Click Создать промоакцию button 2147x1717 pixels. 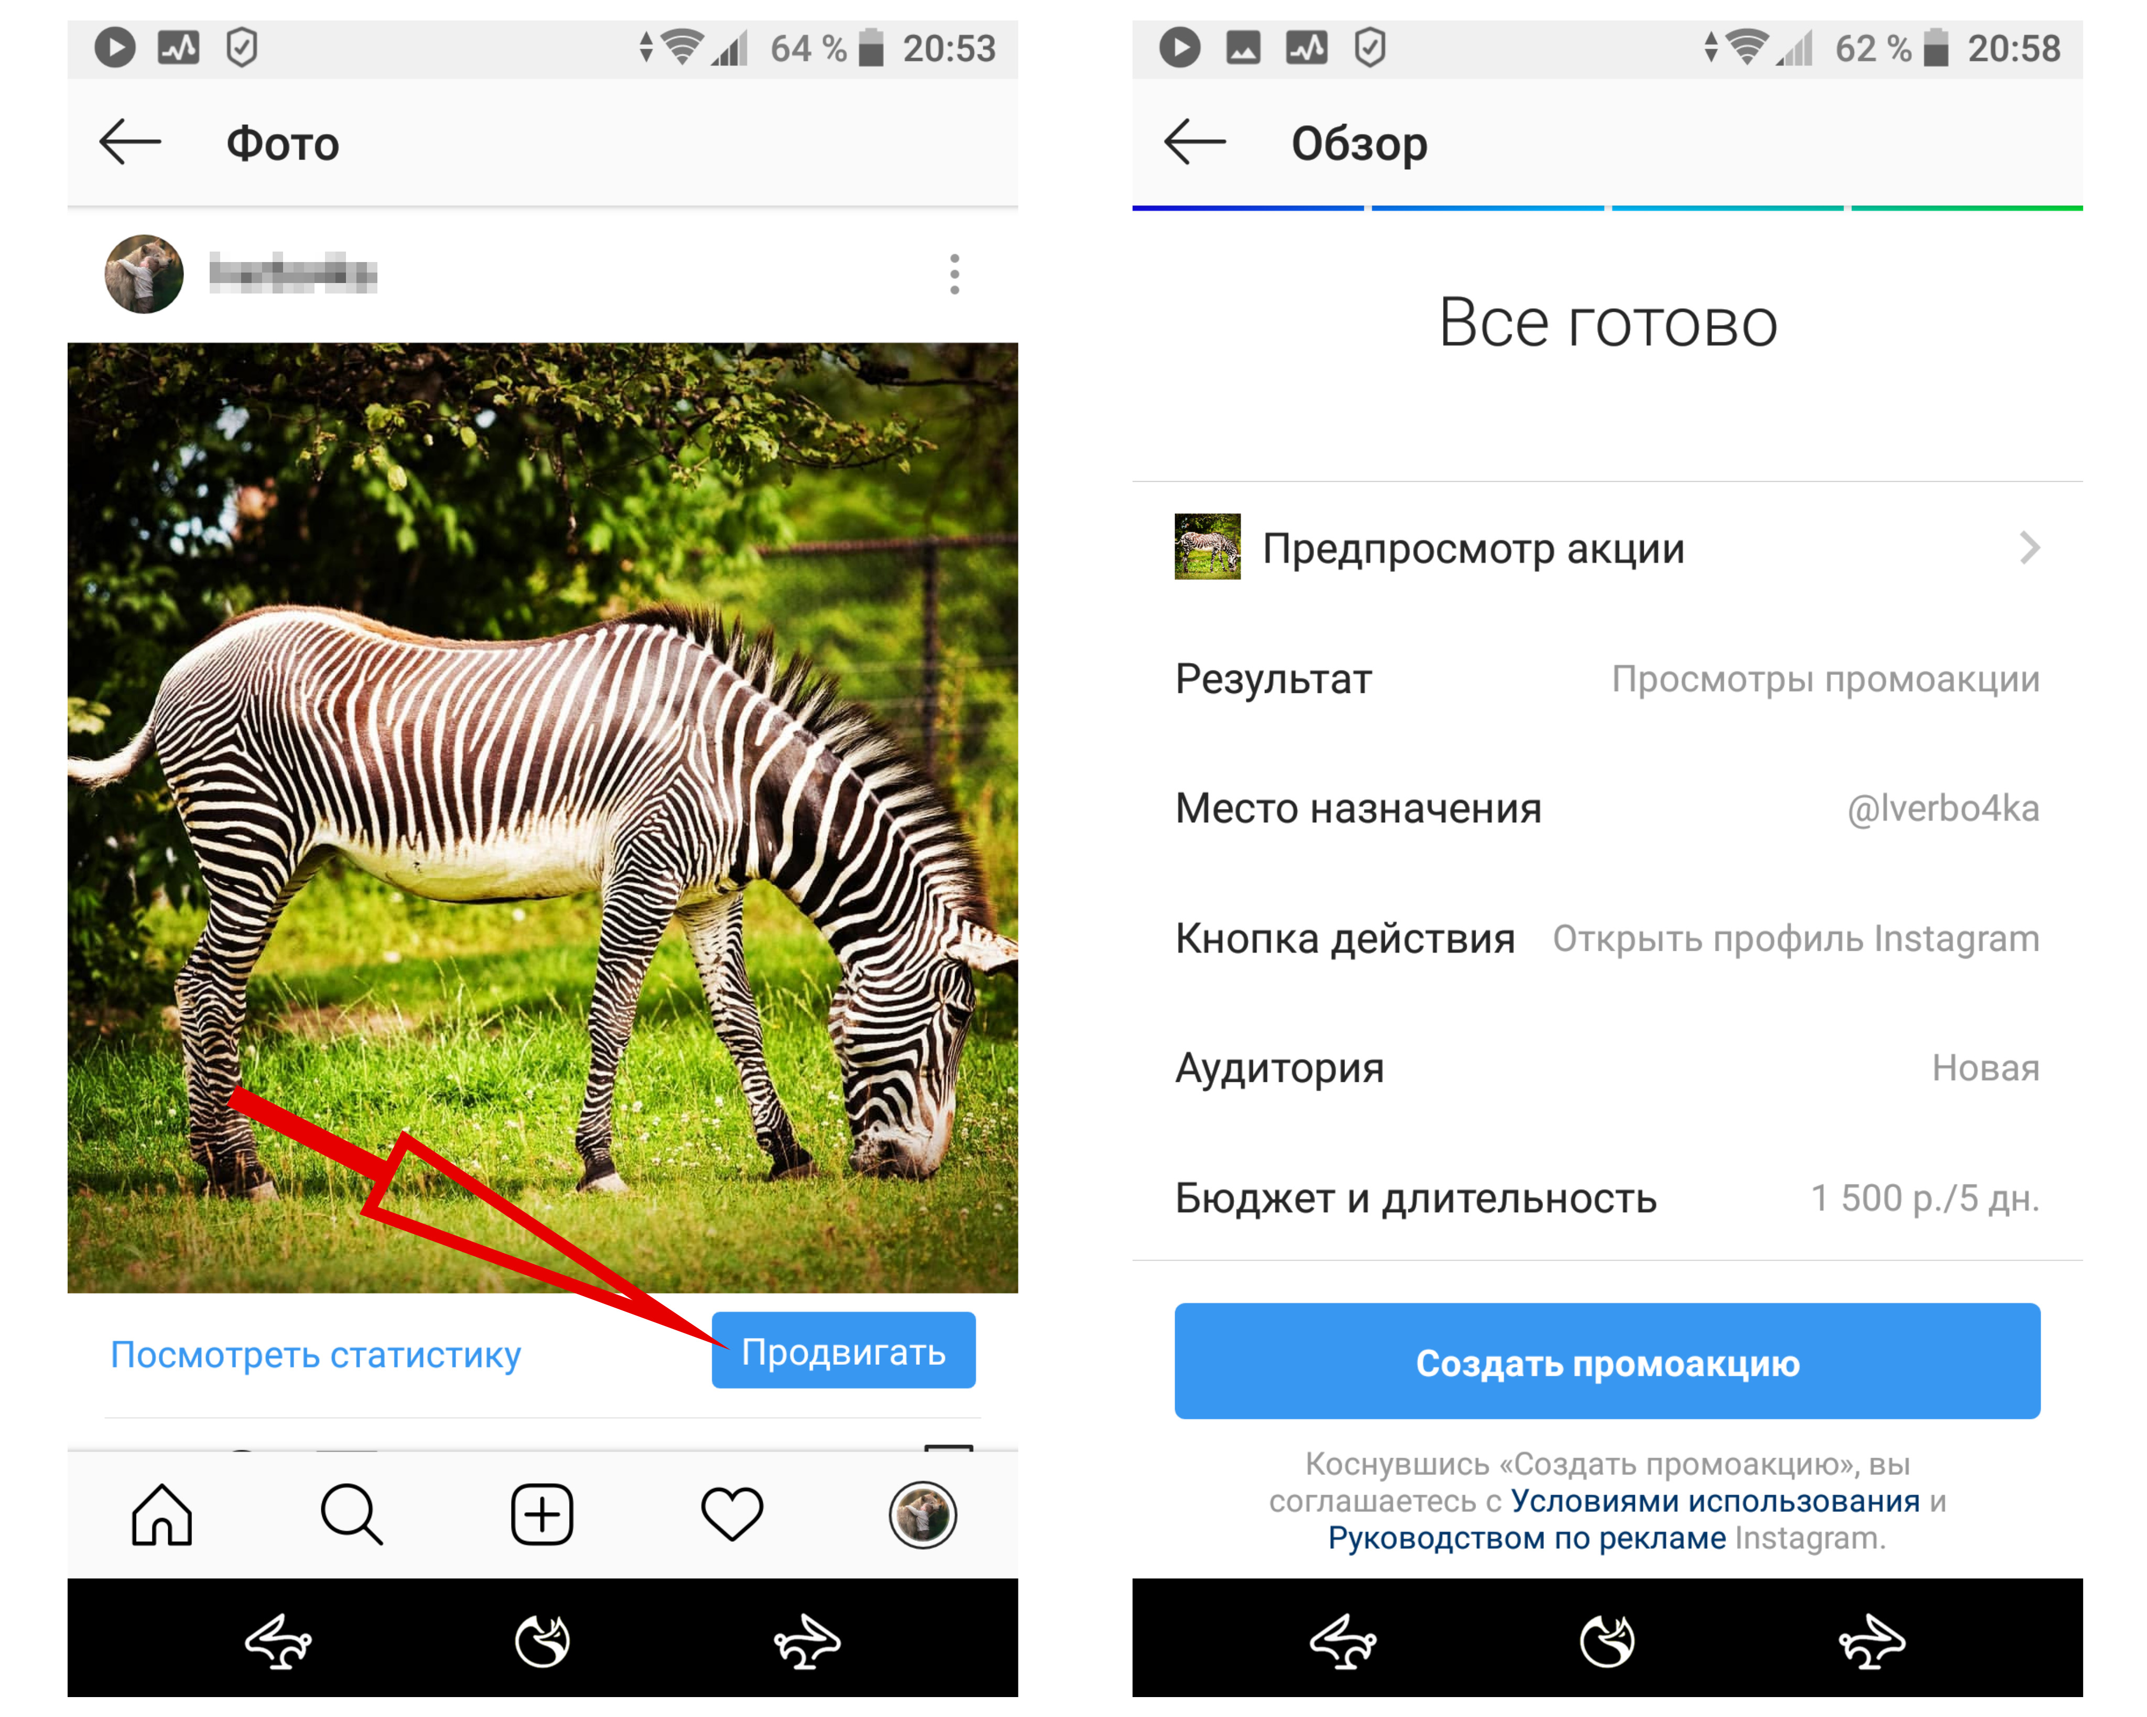pyautogui.click(x=1607, y=1362)
